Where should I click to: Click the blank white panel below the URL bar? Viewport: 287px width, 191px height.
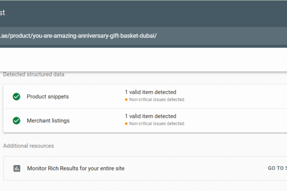(x=140, y=59)
